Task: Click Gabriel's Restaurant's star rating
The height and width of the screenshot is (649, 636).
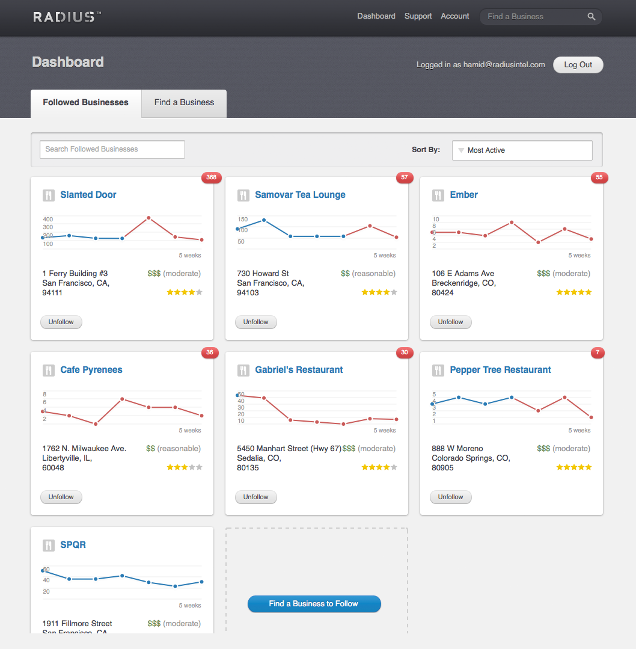Action: click(379, 467)
